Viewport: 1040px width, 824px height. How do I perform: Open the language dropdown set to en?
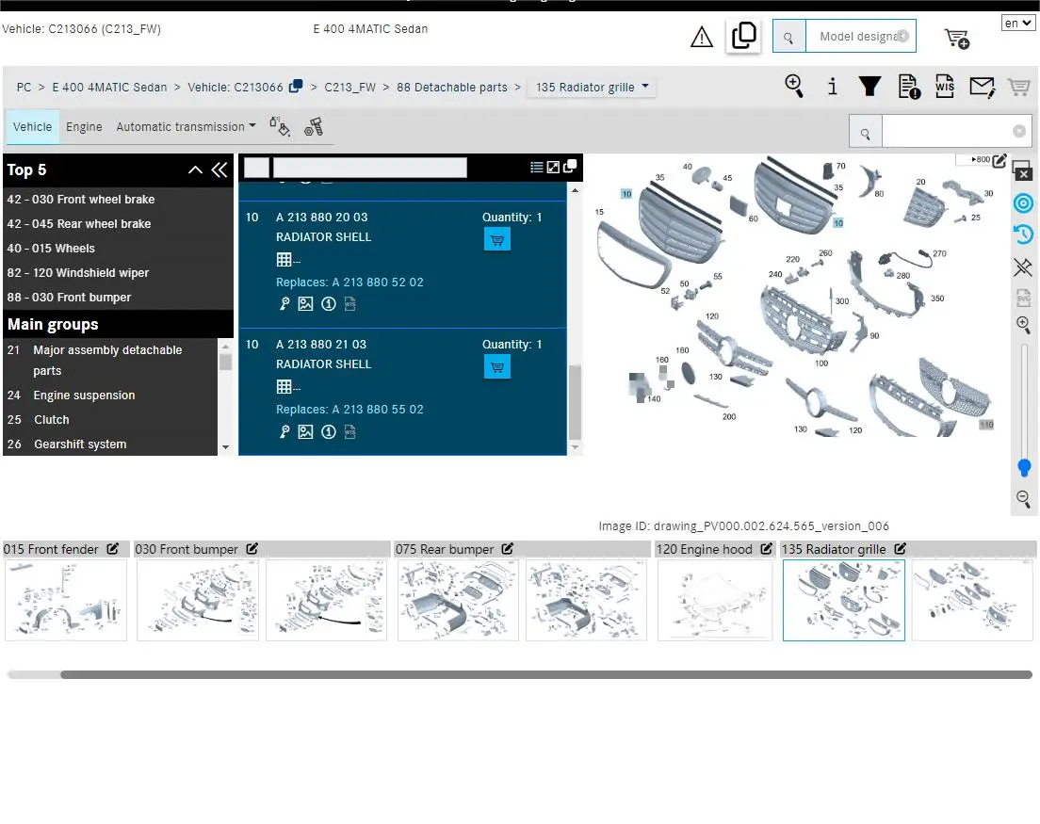pyautogui.click(x=1018, y=24)
